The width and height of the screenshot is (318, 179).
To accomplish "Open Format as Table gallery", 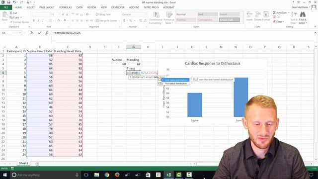I will 169,18.
